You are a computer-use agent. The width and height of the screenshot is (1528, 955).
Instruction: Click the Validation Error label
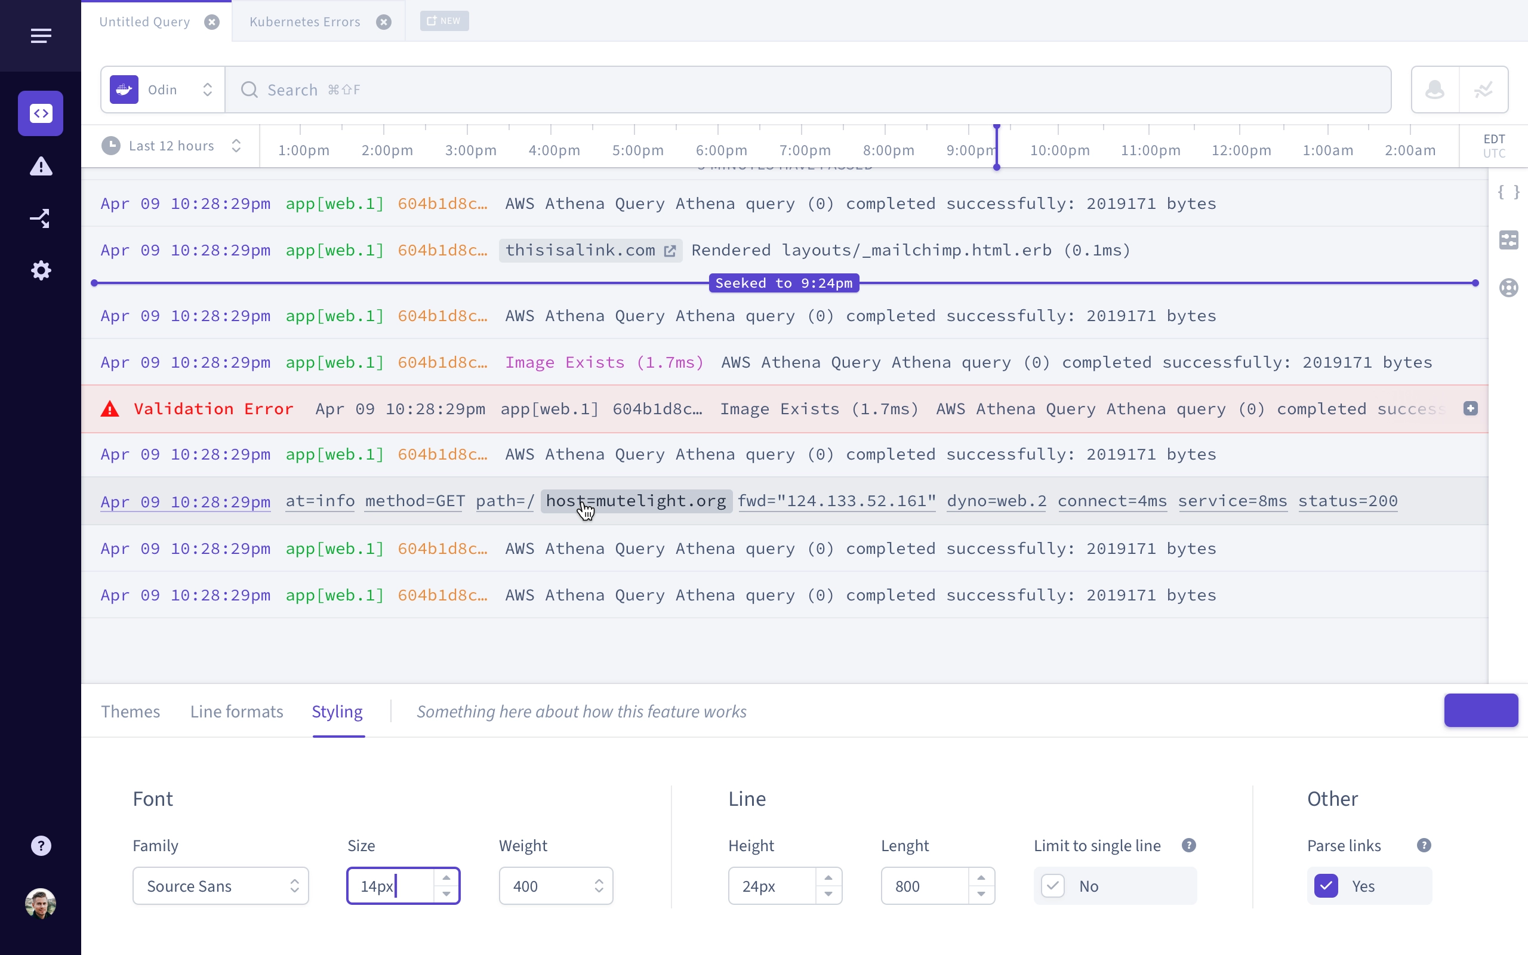(x=214, y=409)
